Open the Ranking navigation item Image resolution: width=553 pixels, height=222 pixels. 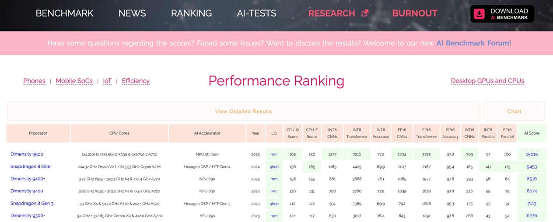point(191,13)
